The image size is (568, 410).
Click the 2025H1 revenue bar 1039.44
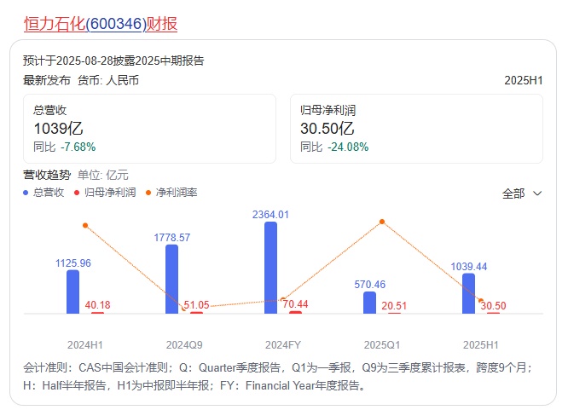pyautogui.click(x=468, y=293)
